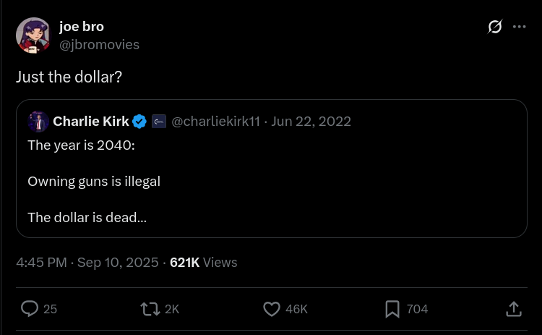Like the post with heart icon
The width and height of the screenshot is (542, 335).
point(272,309)
